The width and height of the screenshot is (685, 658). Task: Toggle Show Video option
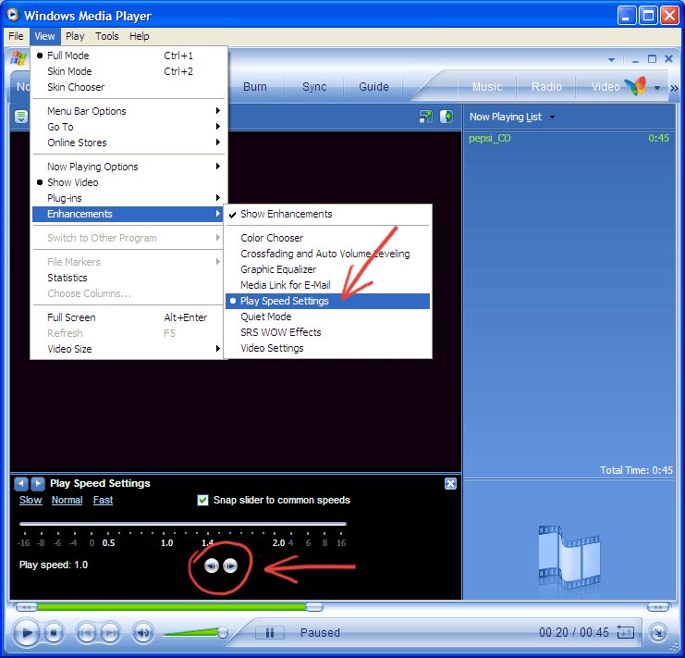[128, 182]
